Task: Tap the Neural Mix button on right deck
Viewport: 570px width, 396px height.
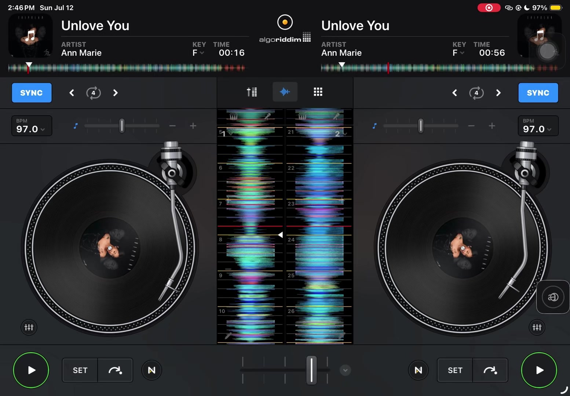Action: point(418,370)
